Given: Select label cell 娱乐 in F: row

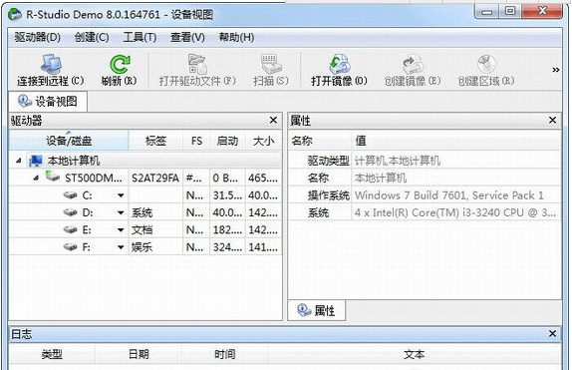Looking at the screenshot, I should (x=155, y=247).
